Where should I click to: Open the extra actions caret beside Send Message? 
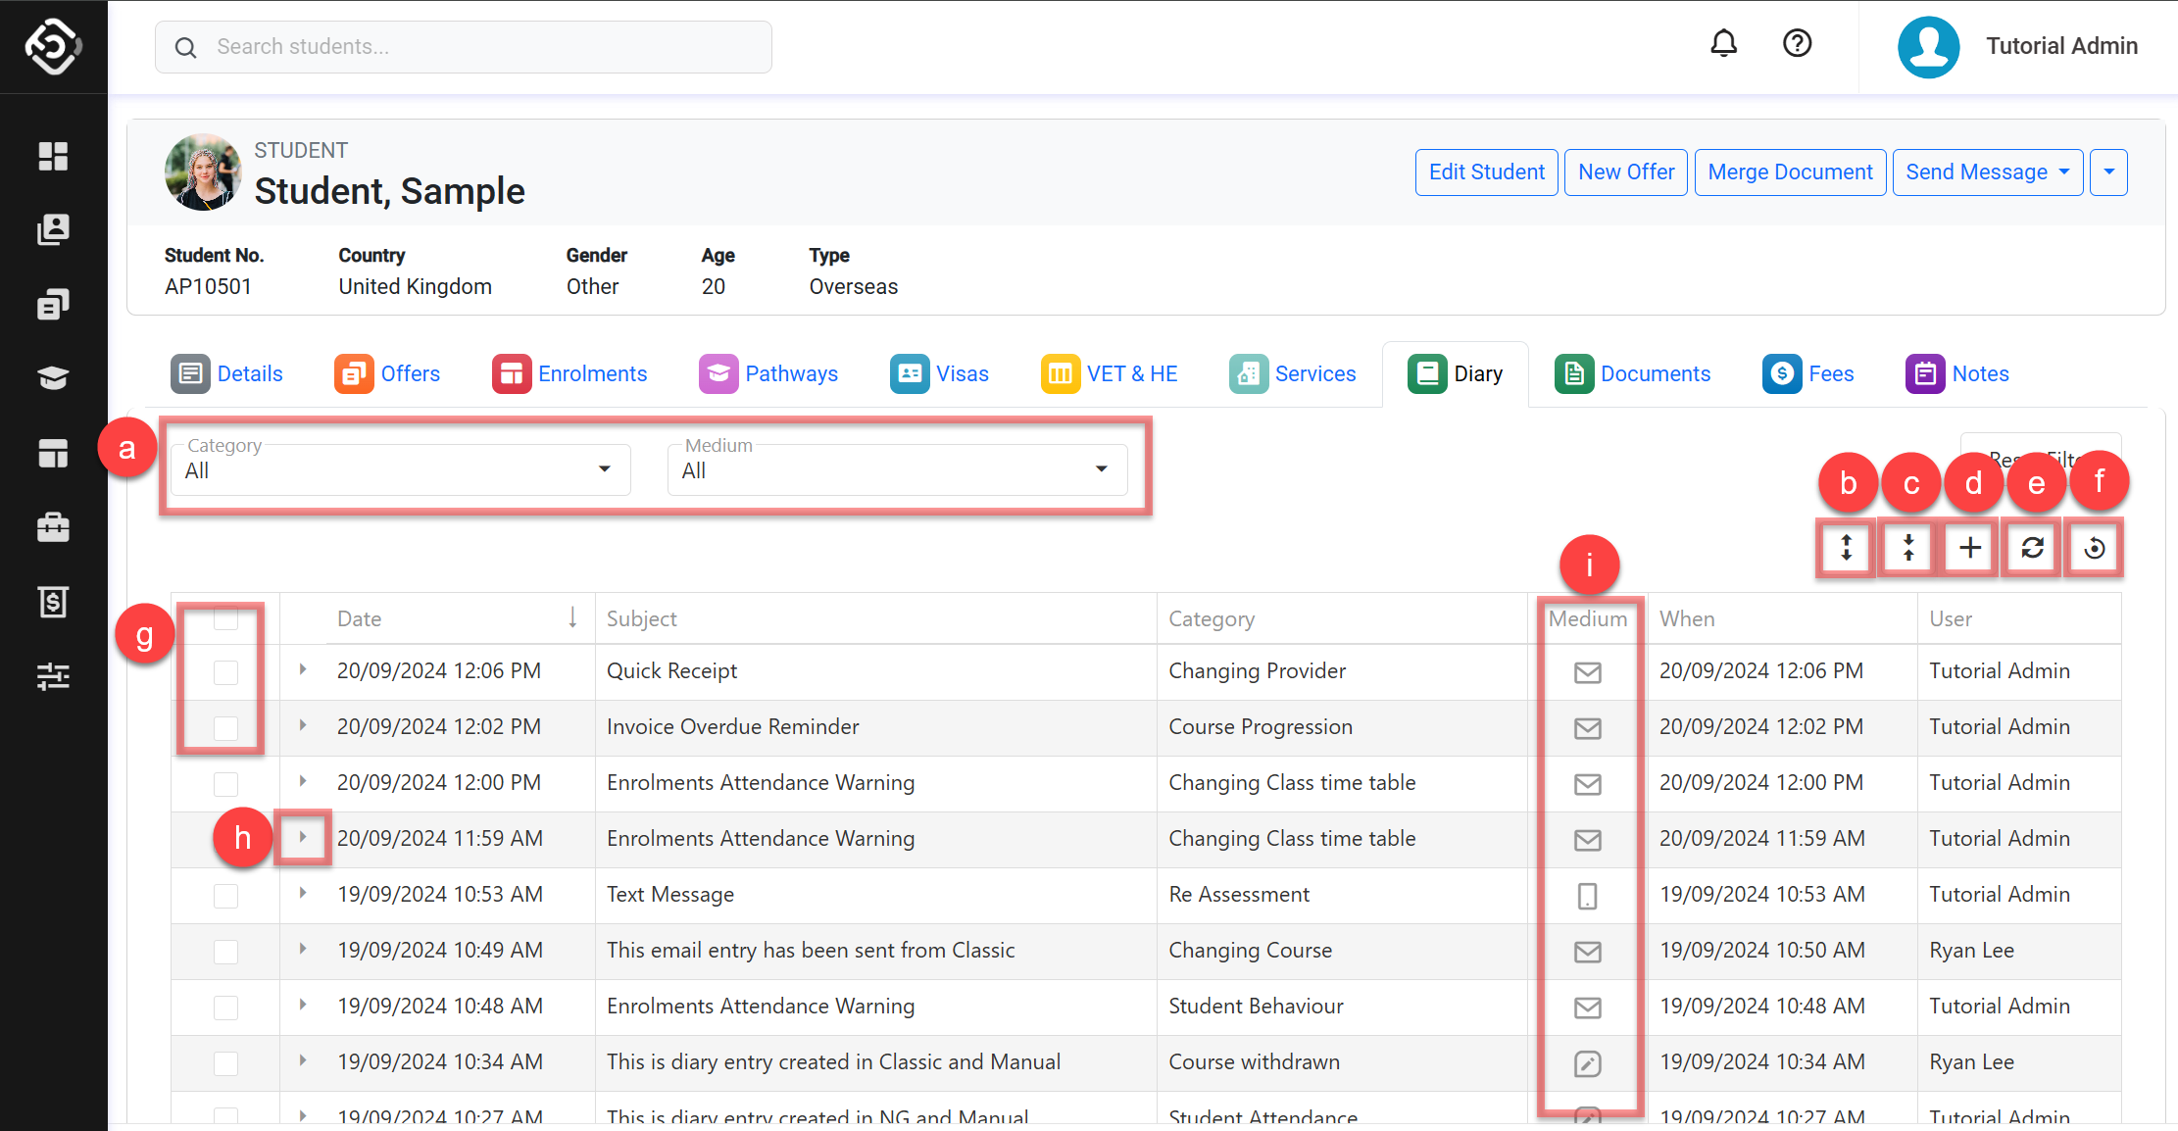coord(2108,172)
